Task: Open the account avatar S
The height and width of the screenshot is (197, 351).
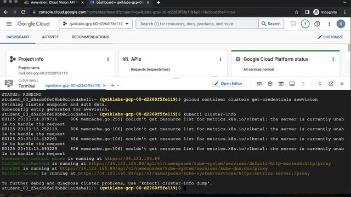Action: pos(341,24)
